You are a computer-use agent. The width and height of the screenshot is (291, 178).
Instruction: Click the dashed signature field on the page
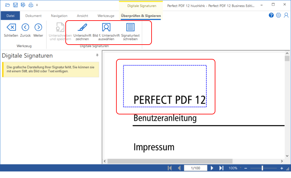(165, 86)
